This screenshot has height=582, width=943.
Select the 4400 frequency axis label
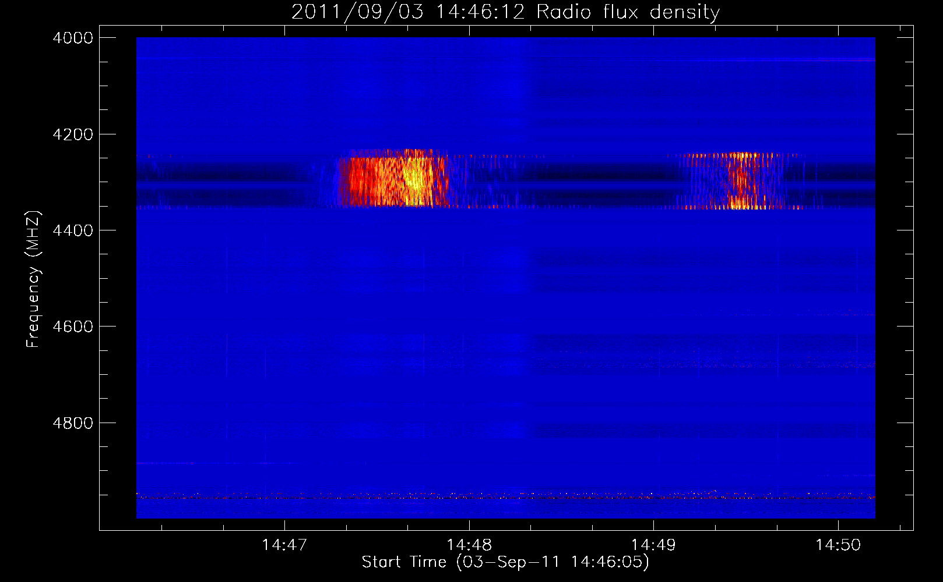[x=73, y=230]
